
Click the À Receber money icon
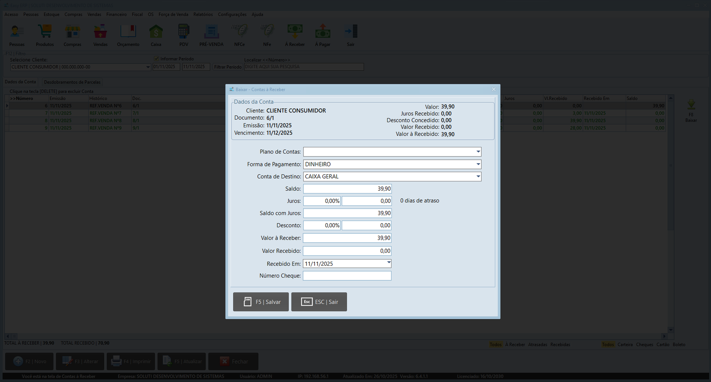(x=295, y=32)
